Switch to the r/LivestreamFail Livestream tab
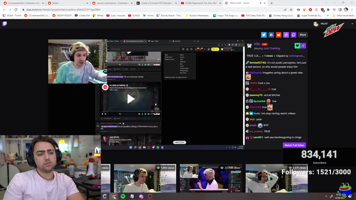The image size is (356, 200). [x=23, y=3]
